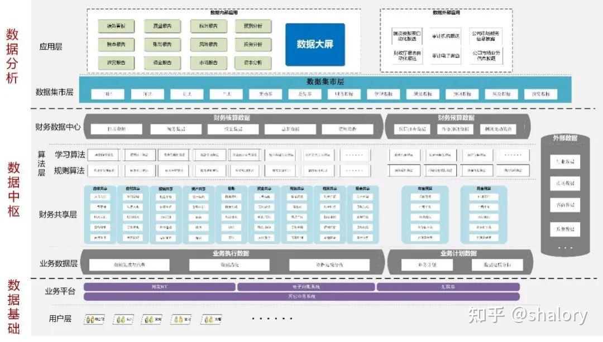Click the 外部数据 cylinder title
603x342 pixels.
[565, 138]
